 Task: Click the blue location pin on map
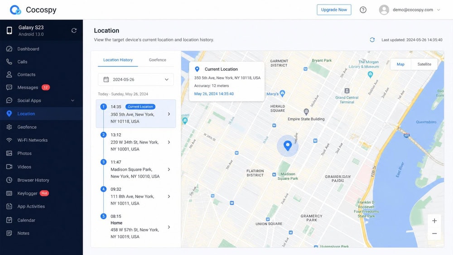[288, 145]
